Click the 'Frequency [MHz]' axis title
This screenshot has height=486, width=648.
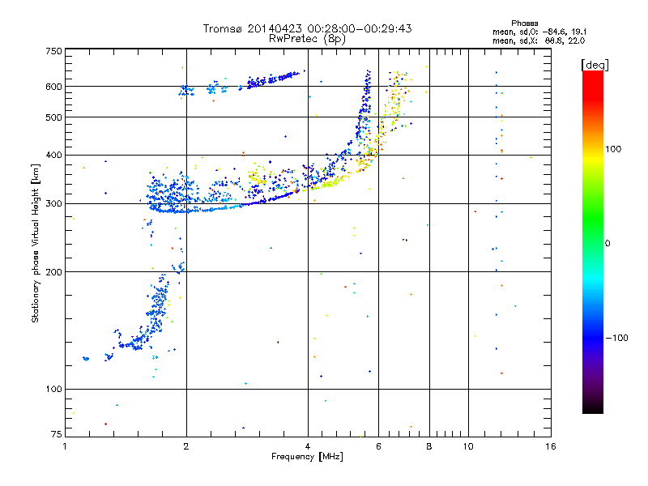(x=307, y=457)
